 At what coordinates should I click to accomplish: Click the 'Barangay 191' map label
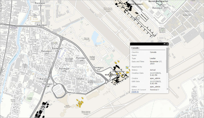[x=40, y=4]
